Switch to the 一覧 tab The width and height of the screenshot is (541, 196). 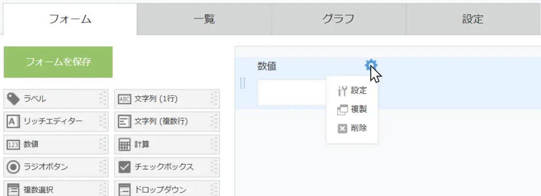pos(204,19)
